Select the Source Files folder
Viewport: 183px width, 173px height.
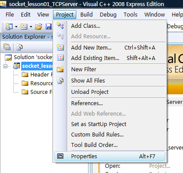(41, 92)
